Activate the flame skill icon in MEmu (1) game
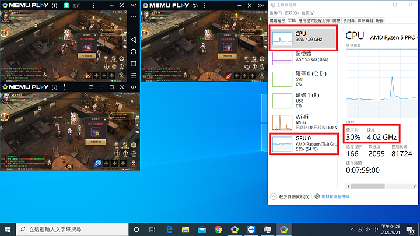The height and width of the screenshot is (236, 420). pyautogui.click(x=89, y=75)
